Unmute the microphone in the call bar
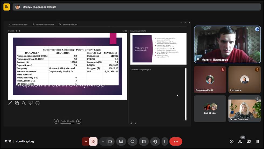Screen dimensions: 264x149 [93, 141]
